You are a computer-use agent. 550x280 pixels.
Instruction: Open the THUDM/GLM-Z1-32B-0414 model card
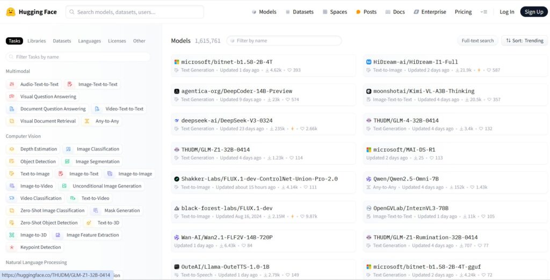click(263, 153)
